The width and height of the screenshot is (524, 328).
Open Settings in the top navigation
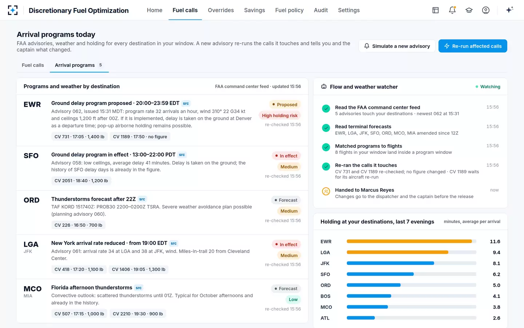click(349, 10)
